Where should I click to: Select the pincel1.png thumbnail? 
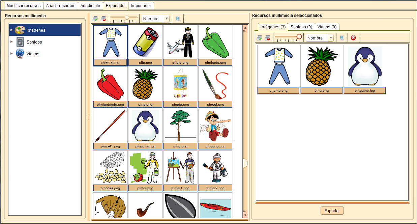click(110, 129)
